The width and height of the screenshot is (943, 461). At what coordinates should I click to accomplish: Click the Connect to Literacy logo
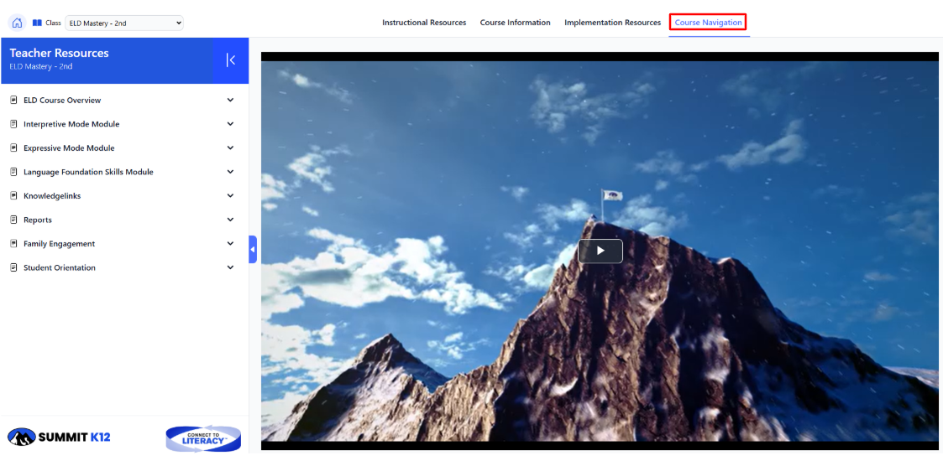(x=203, y=439)
